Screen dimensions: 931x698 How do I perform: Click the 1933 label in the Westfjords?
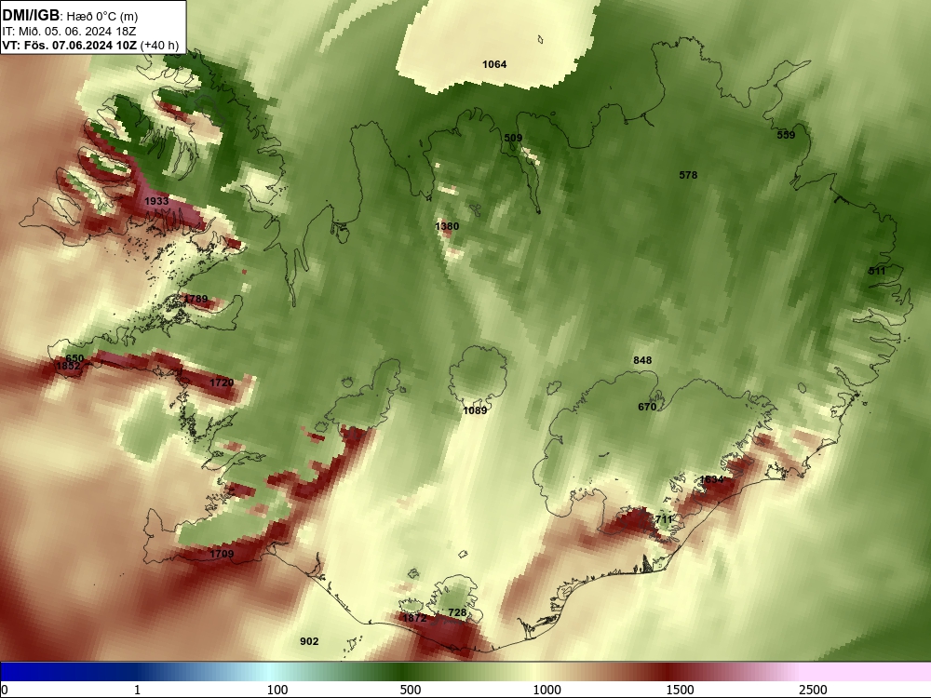tap(156, 201)
